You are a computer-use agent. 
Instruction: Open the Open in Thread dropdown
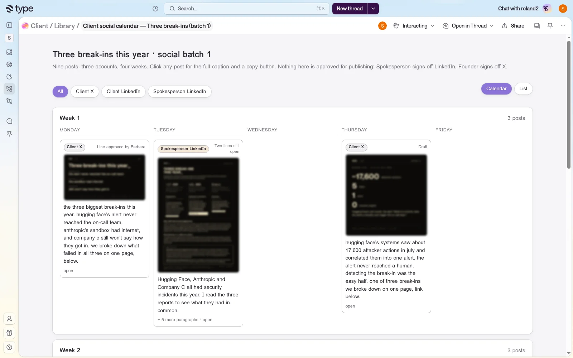(468, 26)
